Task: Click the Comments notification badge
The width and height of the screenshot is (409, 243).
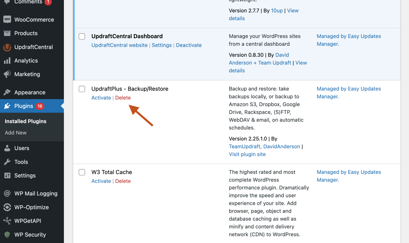Action: click(x=48, y=1)
